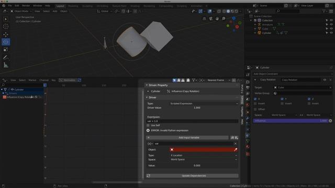Select the Measure tool
335x188 pixels.
pos(6,65)
